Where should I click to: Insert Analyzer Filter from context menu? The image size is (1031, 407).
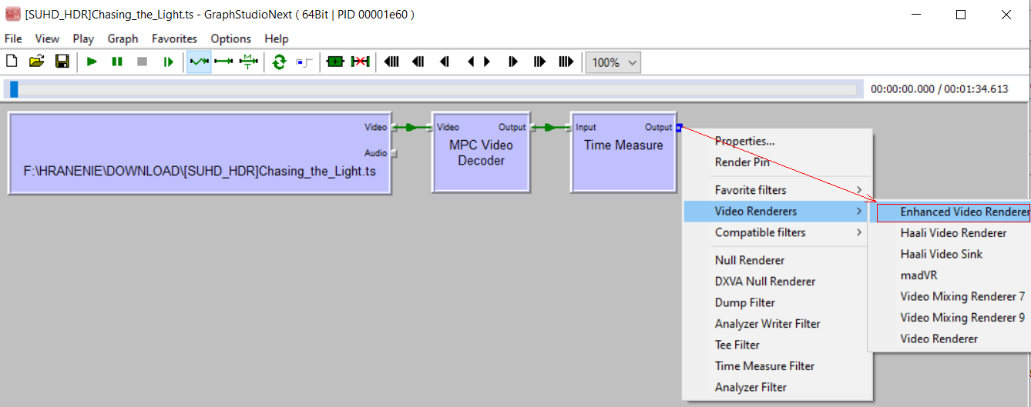point(777,387)
